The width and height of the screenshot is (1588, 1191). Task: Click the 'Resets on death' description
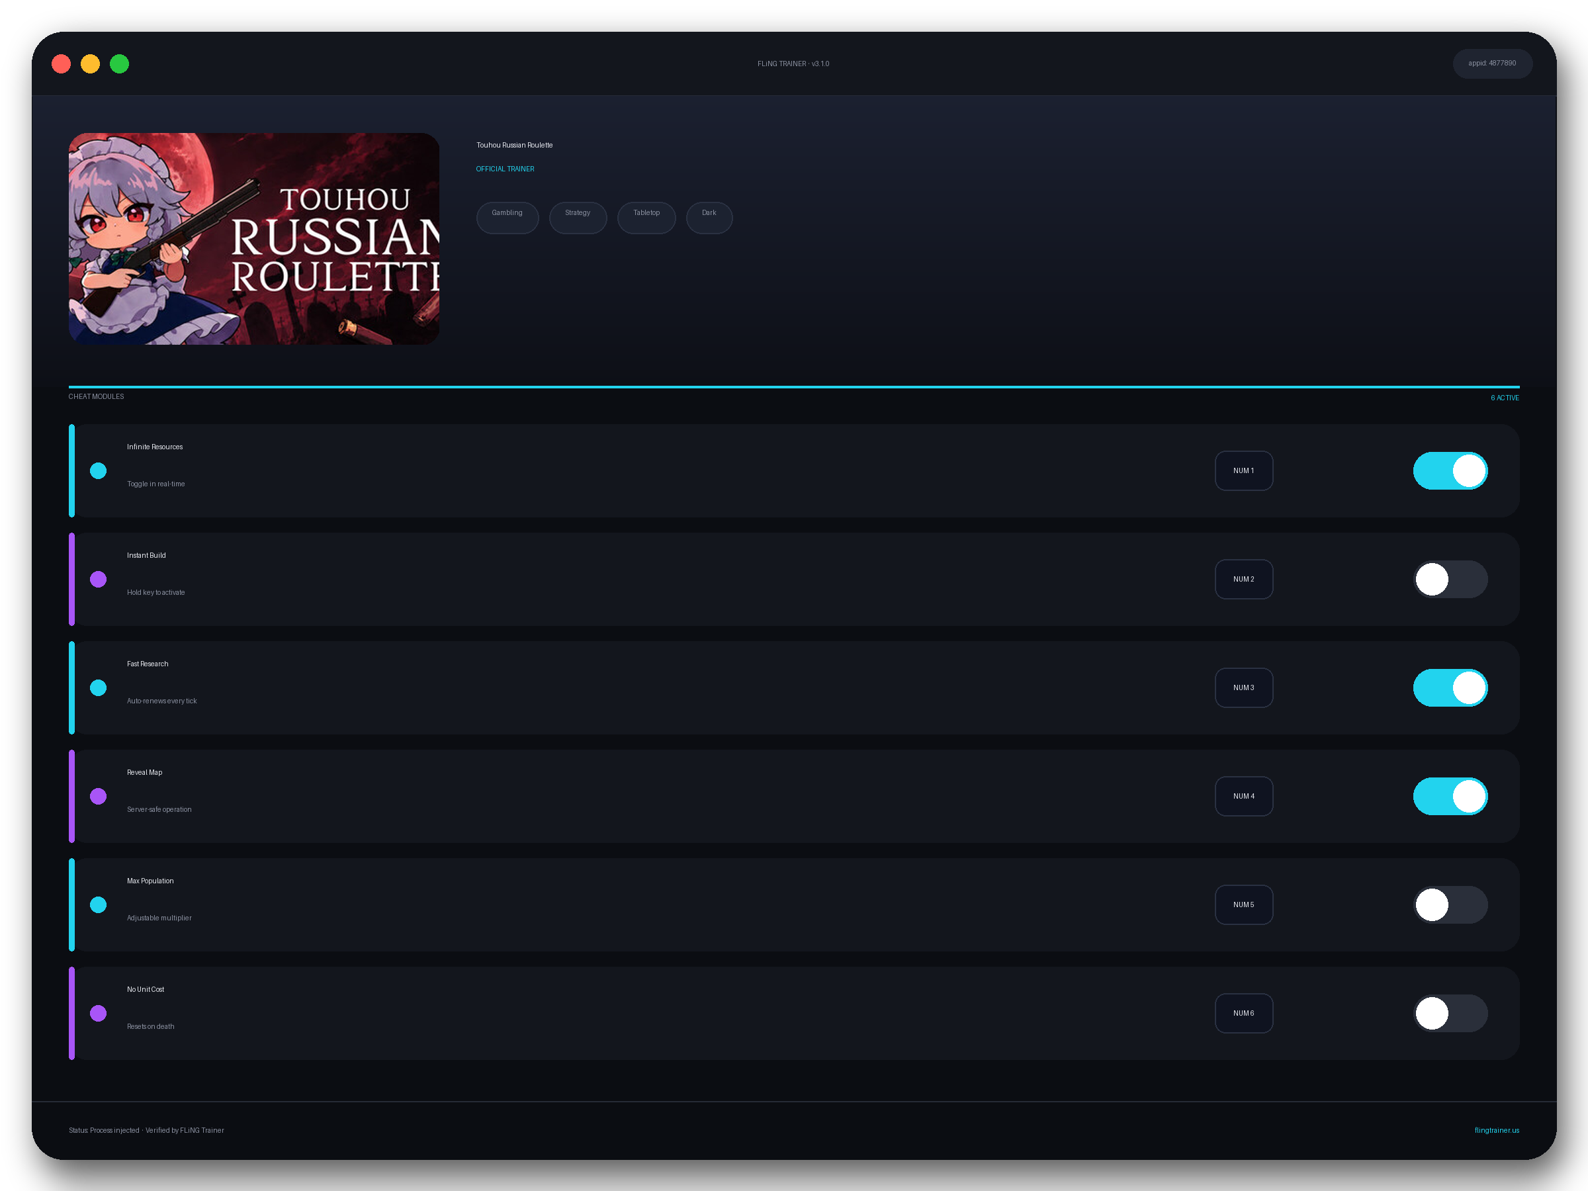click(x=150, y=1026)
